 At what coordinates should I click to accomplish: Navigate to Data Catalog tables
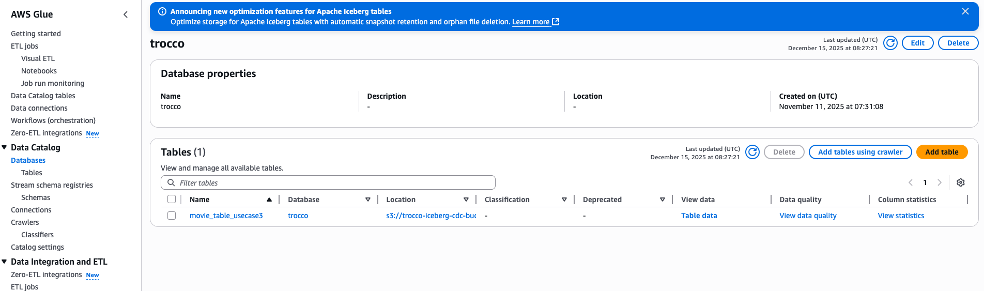[x=43, y=96]
